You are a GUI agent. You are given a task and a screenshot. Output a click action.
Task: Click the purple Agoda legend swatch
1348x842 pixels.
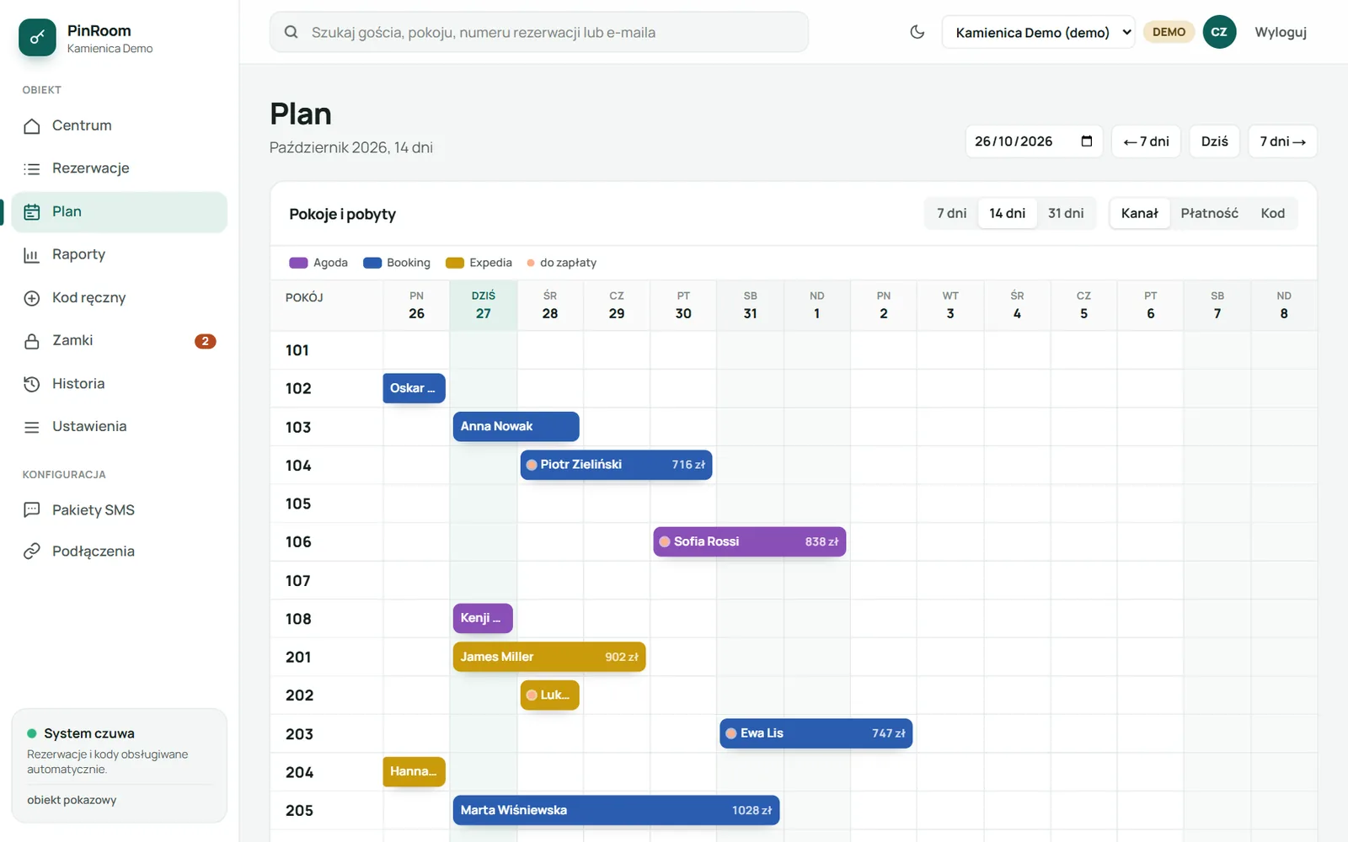[x=298, y=263]
